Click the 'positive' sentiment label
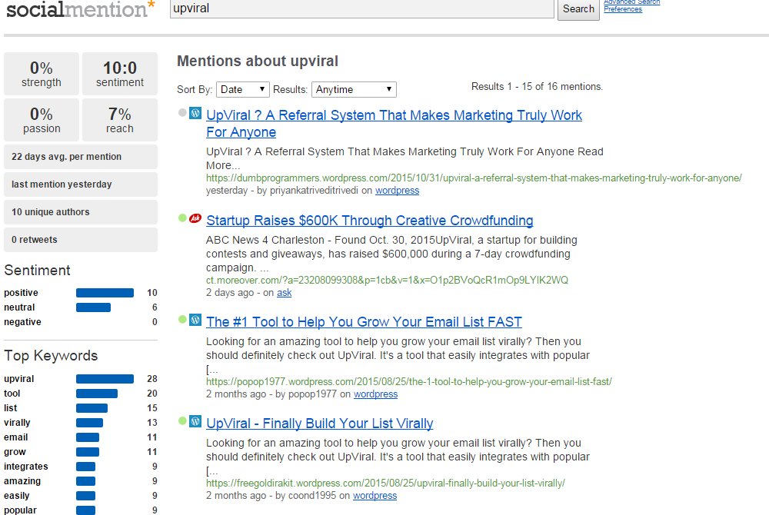The image size is (769, 515). click(21, 293)
